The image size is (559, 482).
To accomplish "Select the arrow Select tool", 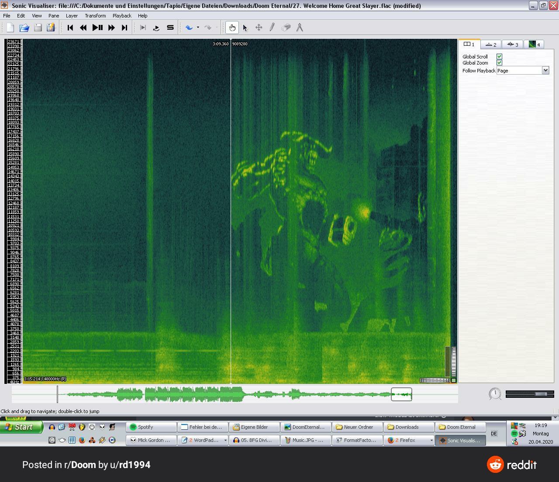I will pyautogui.click(x=245, y=27).
